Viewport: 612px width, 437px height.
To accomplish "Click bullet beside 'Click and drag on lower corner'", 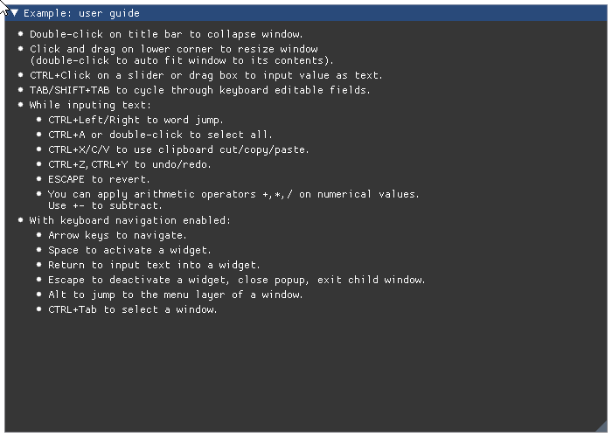I will point(21,48).
